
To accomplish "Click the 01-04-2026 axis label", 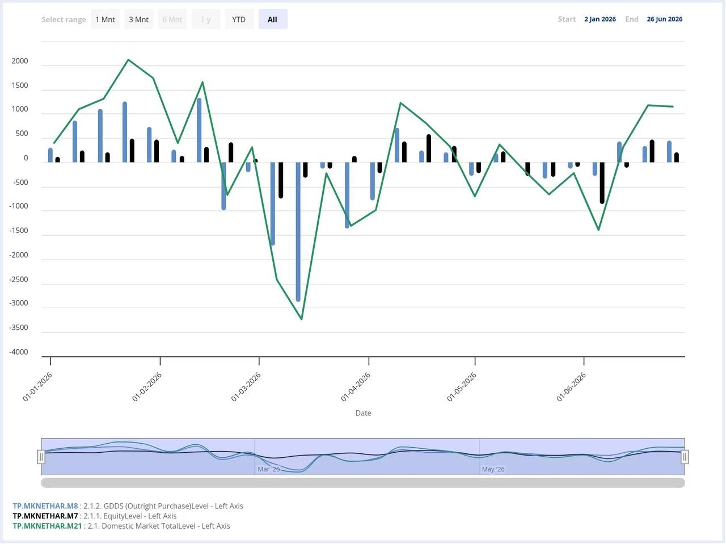I will coord(356,386).
